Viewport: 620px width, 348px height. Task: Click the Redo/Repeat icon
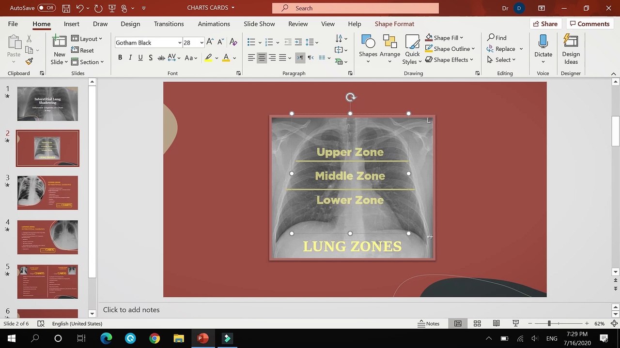(x=98, y=8)
